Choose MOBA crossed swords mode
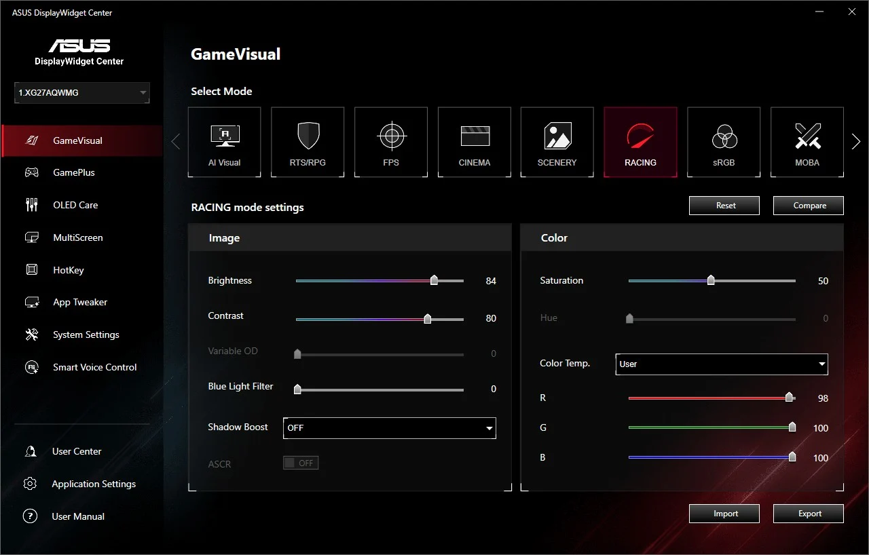 [x=807, y=142]
